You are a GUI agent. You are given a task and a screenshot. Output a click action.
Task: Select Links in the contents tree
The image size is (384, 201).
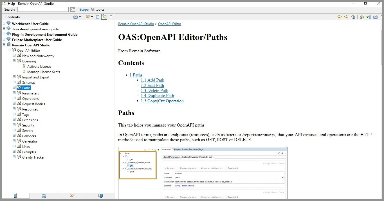point(26,147)
